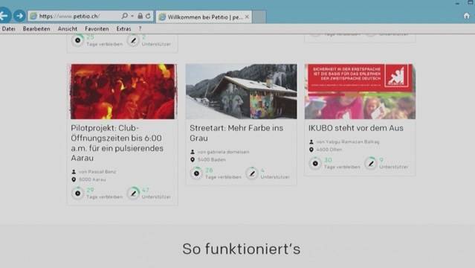
Task: Click the search magnifier in address bar
Action: (124, 16)
